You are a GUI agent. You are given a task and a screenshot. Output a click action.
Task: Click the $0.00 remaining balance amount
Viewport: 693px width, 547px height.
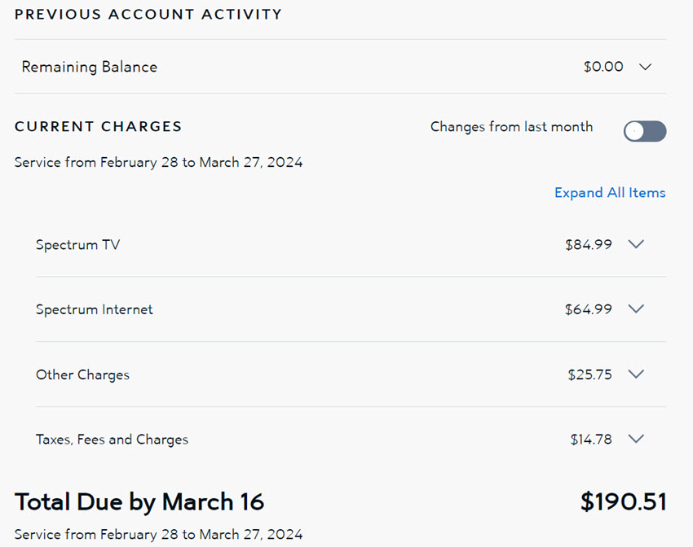(x=603, y=67)
